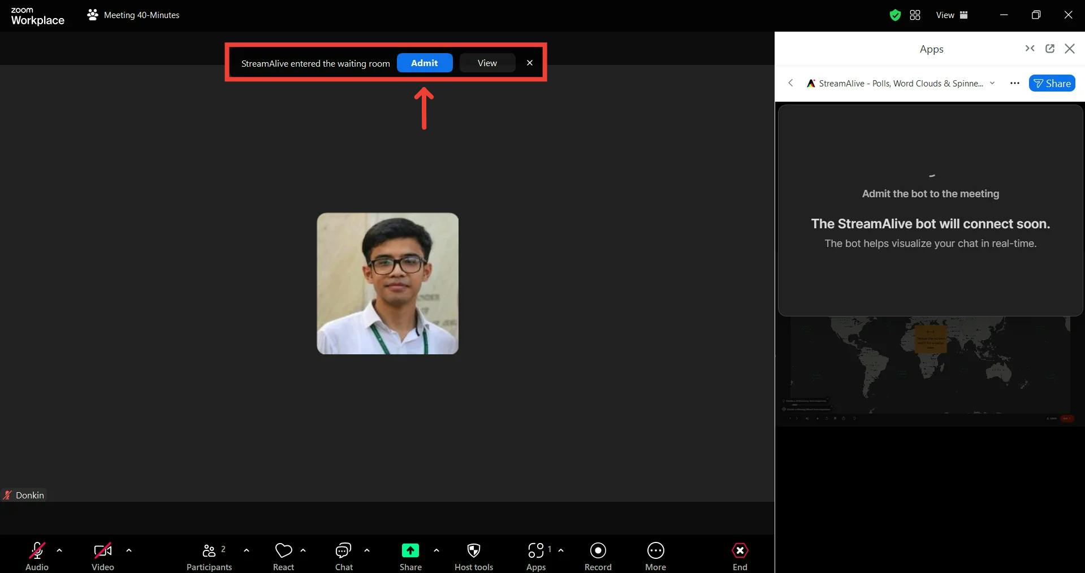Open the Participants panel
The image size is (1085, 573).
[209, 556]
